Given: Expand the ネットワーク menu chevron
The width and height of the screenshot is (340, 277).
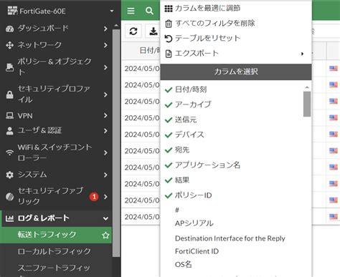Looking at the screenshot, I should click(x=105, y=45).
